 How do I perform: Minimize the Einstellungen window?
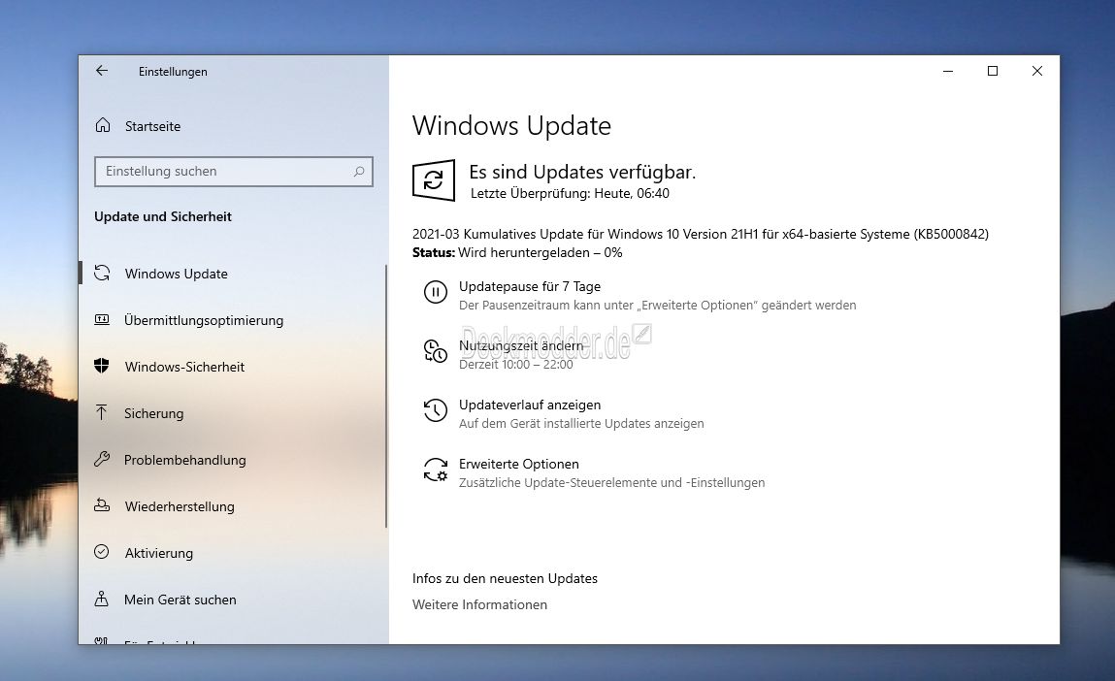(948, 71)
